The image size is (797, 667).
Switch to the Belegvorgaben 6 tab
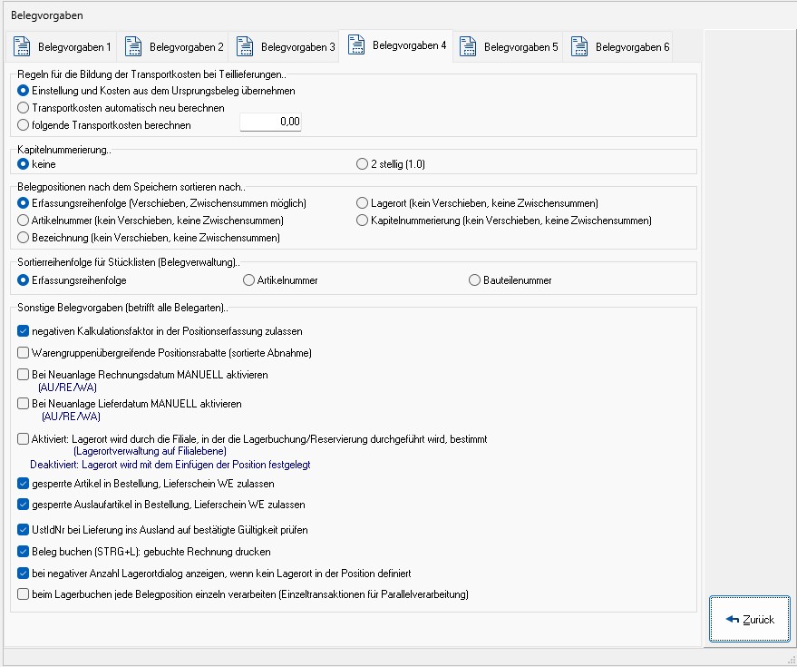[619, 47]
